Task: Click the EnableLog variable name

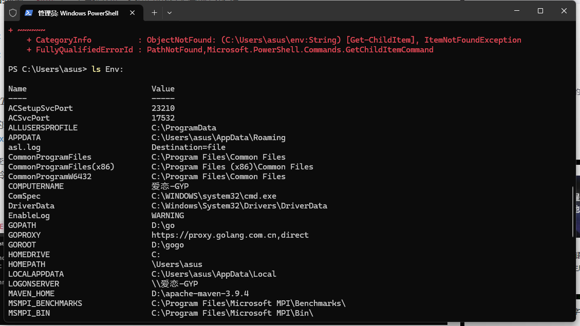Action: point(29,216)
